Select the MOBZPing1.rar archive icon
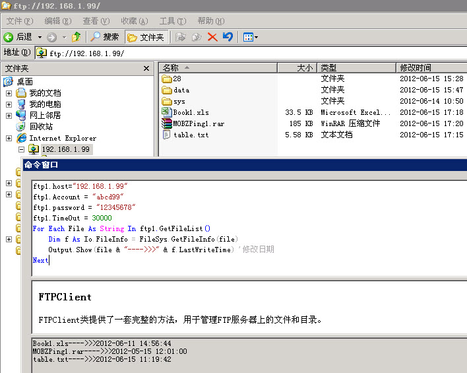 (166, 123)
